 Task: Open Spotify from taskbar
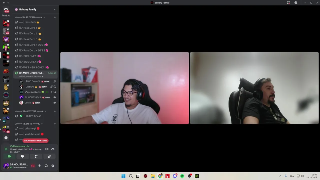pyautogui.click(x=182, y=176)
